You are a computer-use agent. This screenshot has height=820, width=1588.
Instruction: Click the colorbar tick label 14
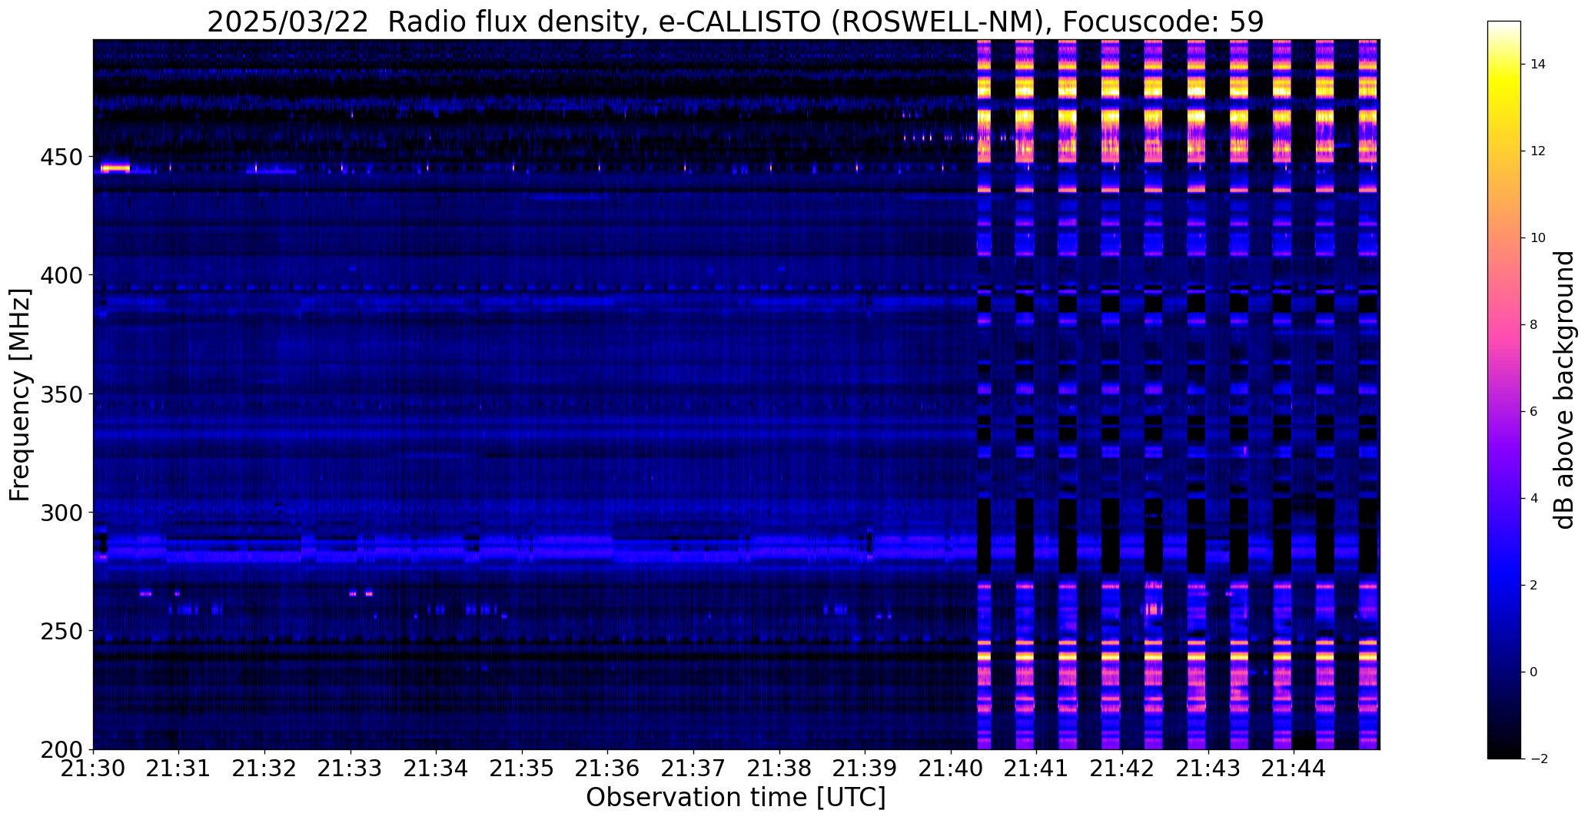click(x=1538, y=65)
